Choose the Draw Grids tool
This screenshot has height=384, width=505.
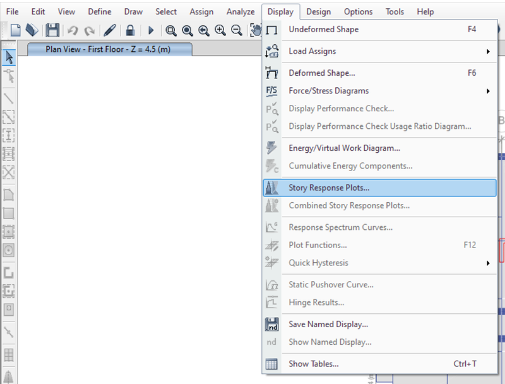[x=9, y=355]
